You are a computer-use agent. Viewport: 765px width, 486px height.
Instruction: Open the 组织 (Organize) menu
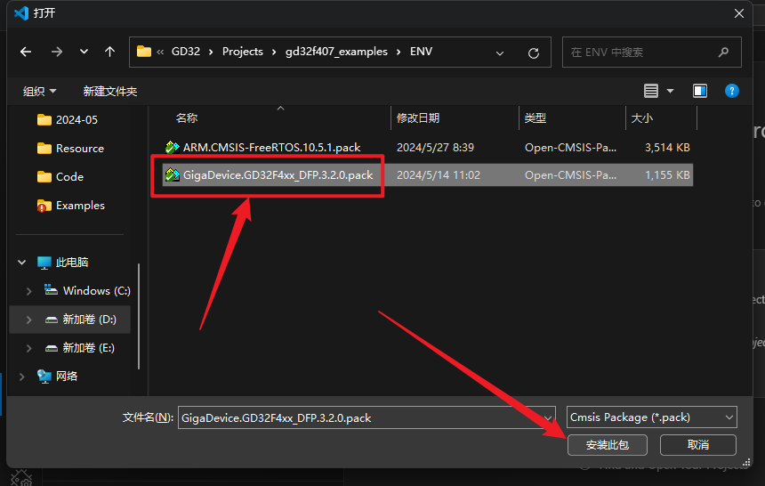click(x=39, y=92)
